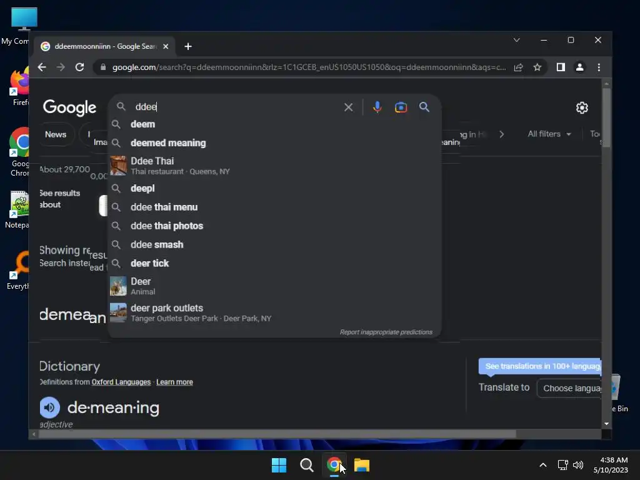Open the Choose language dropdown
640x480 pixels.
[570, 388]
